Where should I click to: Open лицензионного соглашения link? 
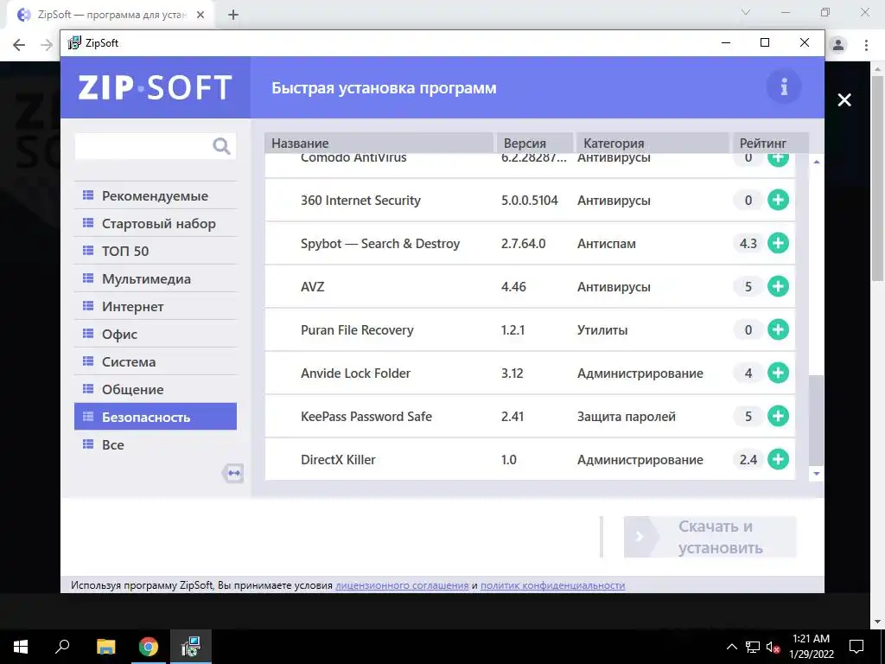pos(402,585)
